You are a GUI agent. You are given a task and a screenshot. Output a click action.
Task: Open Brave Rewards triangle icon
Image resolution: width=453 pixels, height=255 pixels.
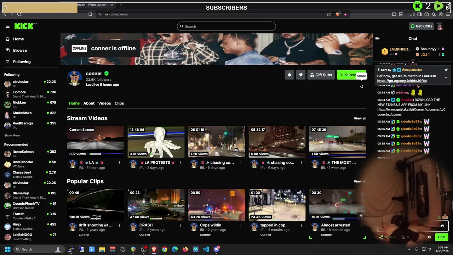click(x=345, y=14)
